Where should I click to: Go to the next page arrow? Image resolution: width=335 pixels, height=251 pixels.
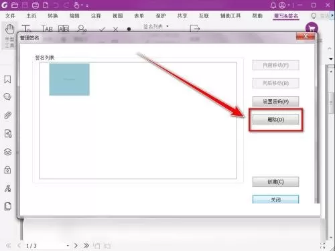pos(76,246)
